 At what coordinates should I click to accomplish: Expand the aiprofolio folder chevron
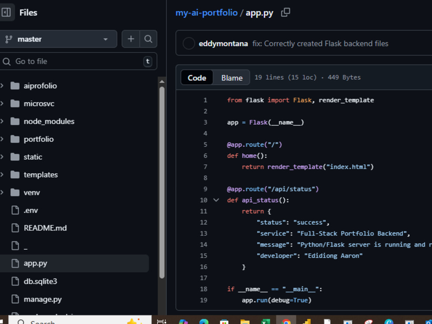pyautogui.click(x=2, y=86)
